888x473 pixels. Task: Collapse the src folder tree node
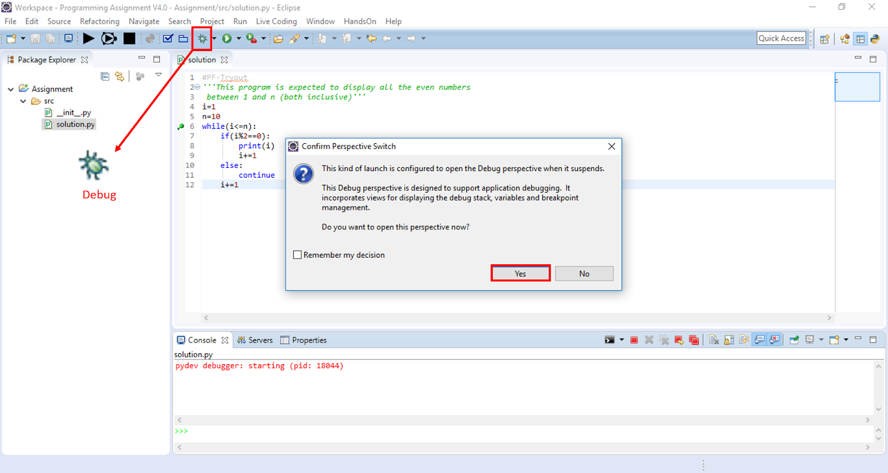pos(23,101)
